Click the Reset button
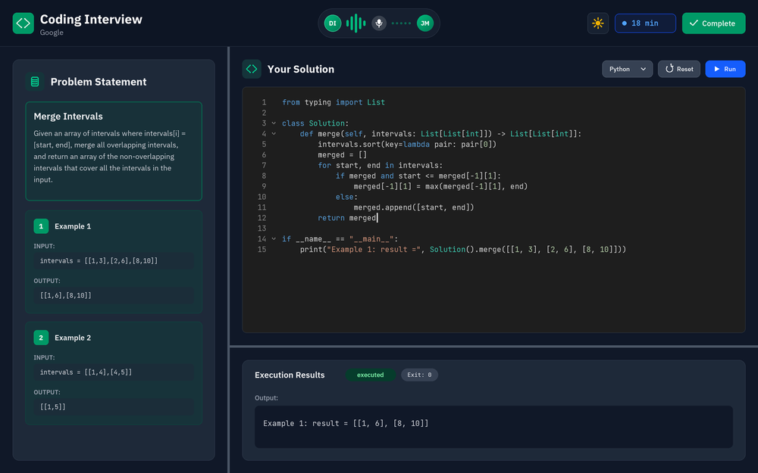Image resolution: width=758 pixels, height=473 pixels. pyautogui.click(x=678, y=69)
